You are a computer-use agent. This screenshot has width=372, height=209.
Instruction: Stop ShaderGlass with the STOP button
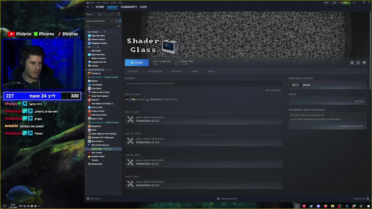137,63
